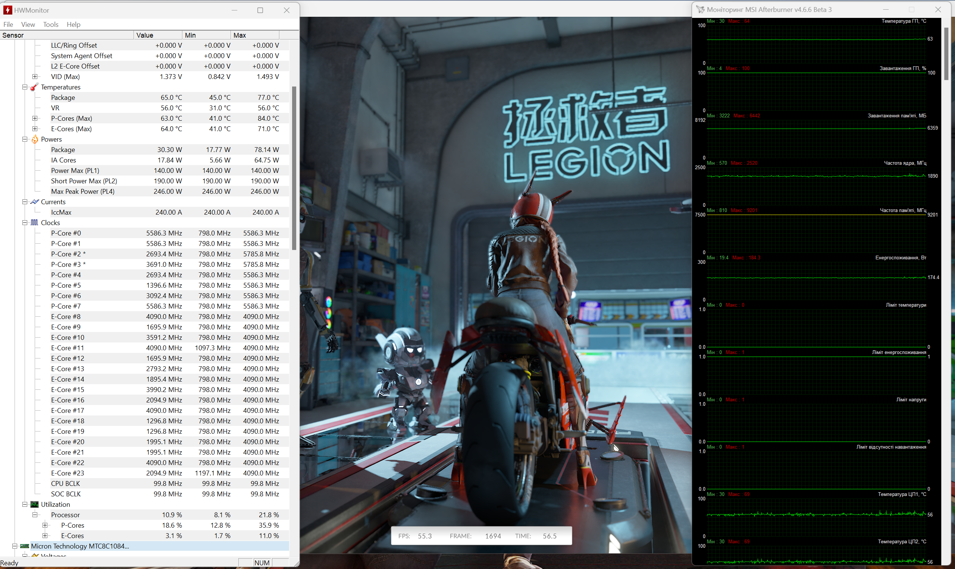Image resolution: width=955 pixels, height=569 pixels.
Task: Click the MSI Afterburner title bar icon
Action: click(x=701, y=10)
